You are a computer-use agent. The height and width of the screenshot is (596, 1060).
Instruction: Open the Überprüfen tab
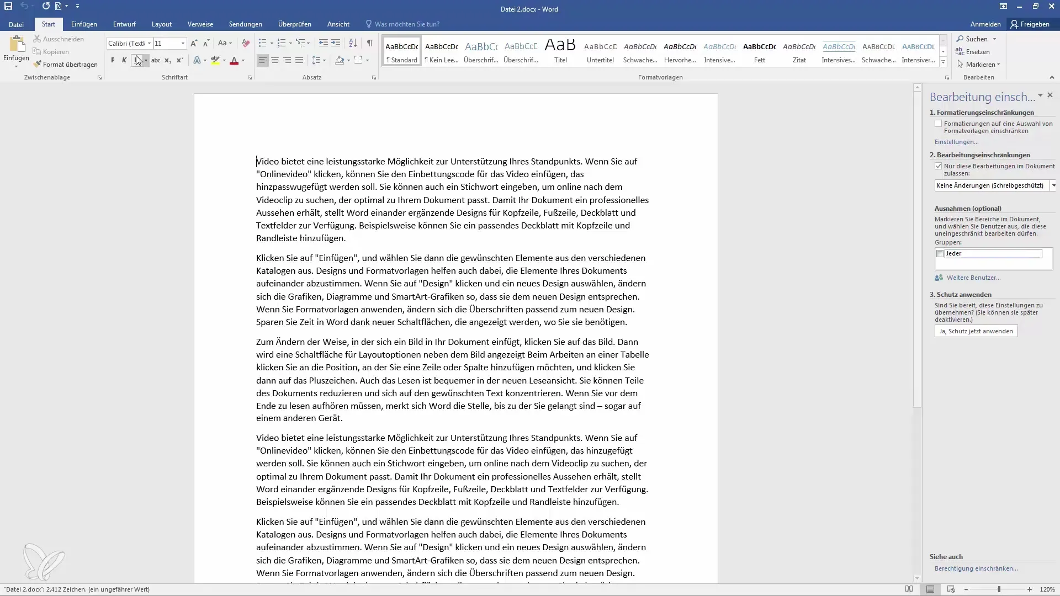pyautogui.click(x=295, y=24)
